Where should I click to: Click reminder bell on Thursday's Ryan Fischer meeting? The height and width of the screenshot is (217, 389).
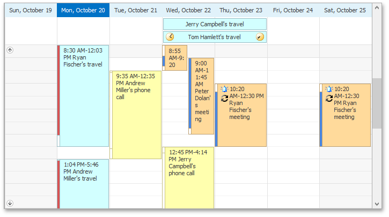(224, 89)
